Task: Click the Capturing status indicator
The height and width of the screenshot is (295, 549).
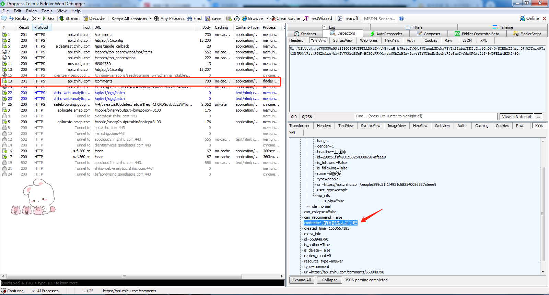Action: pyautogui.click(x=13, y=291)
